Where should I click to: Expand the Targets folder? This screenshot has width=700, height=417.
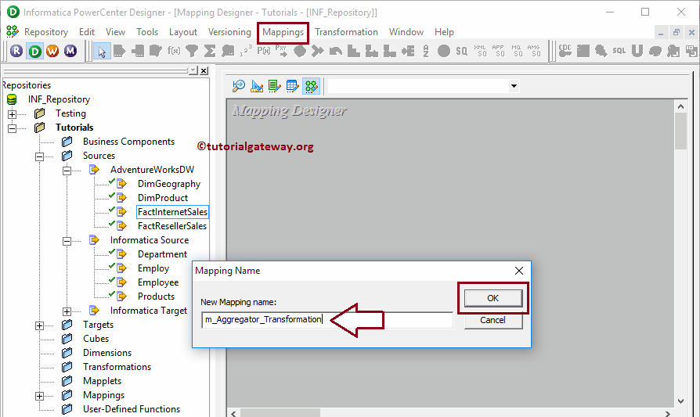click(39, 325)
